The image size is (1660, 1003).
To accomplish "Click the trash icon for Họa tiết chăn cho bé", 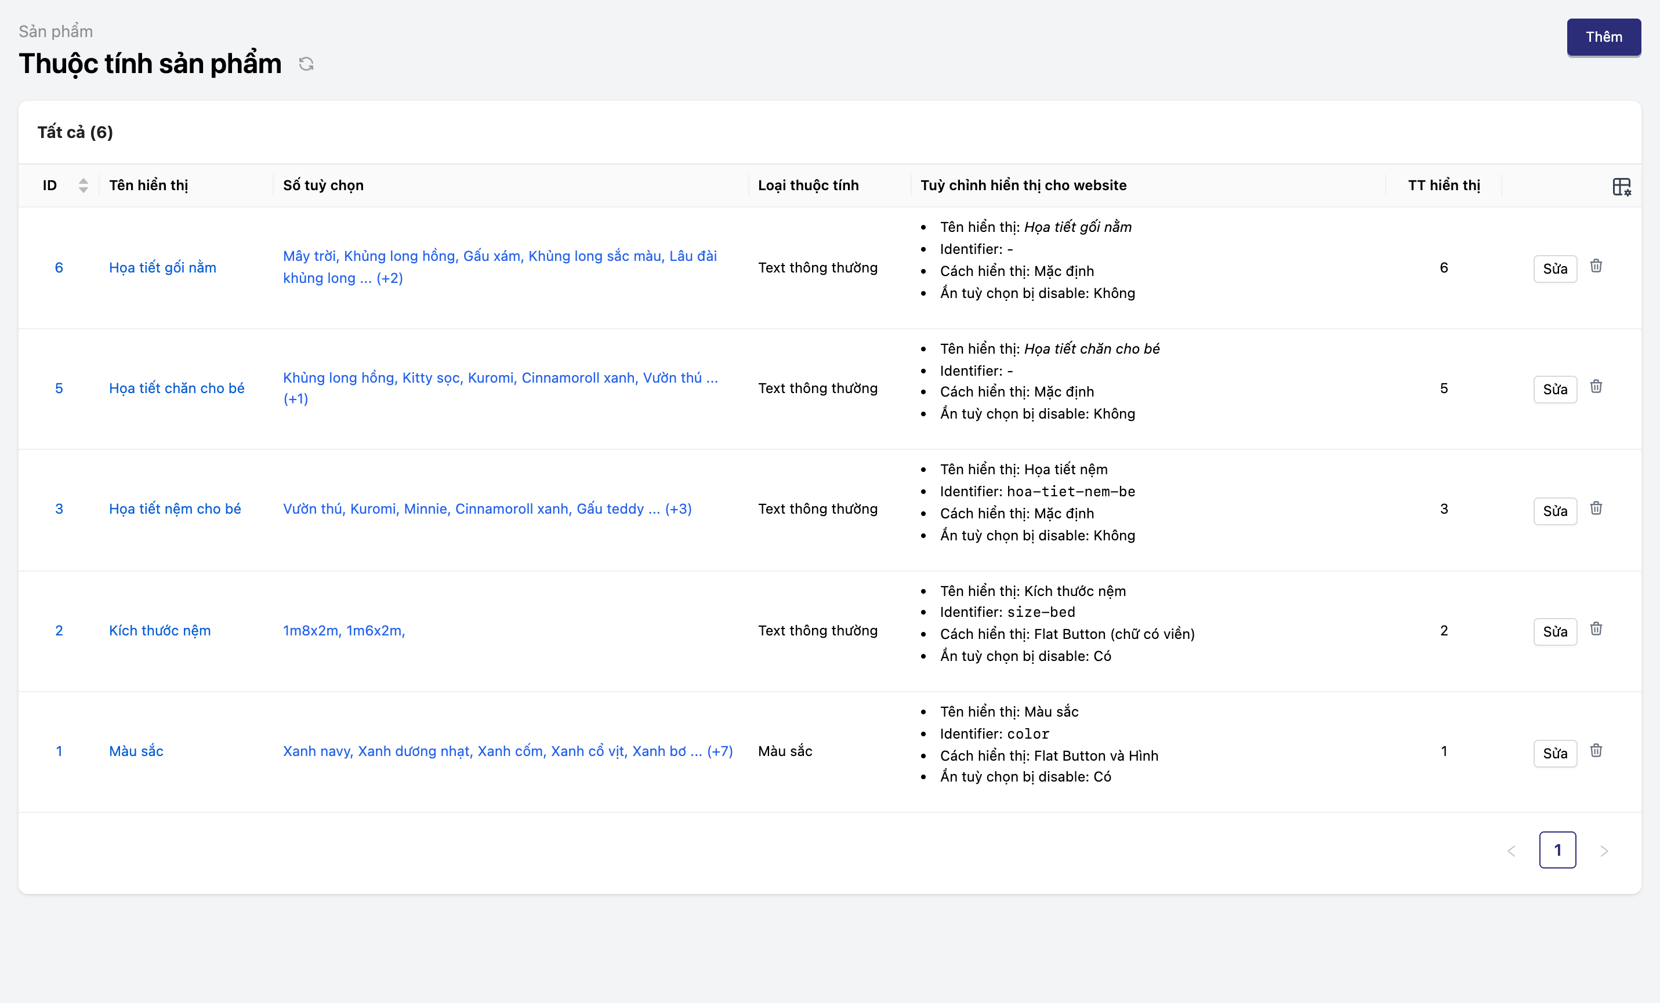I will tap(1595, 387).
